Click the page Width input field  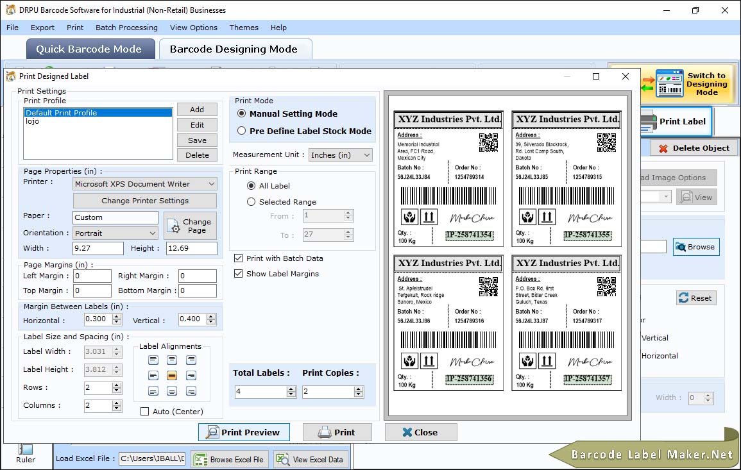point(98,248)
